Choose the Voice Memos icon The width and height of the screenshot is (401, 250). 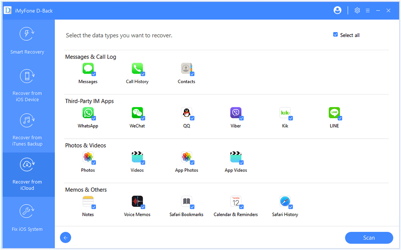click(137, 201)
